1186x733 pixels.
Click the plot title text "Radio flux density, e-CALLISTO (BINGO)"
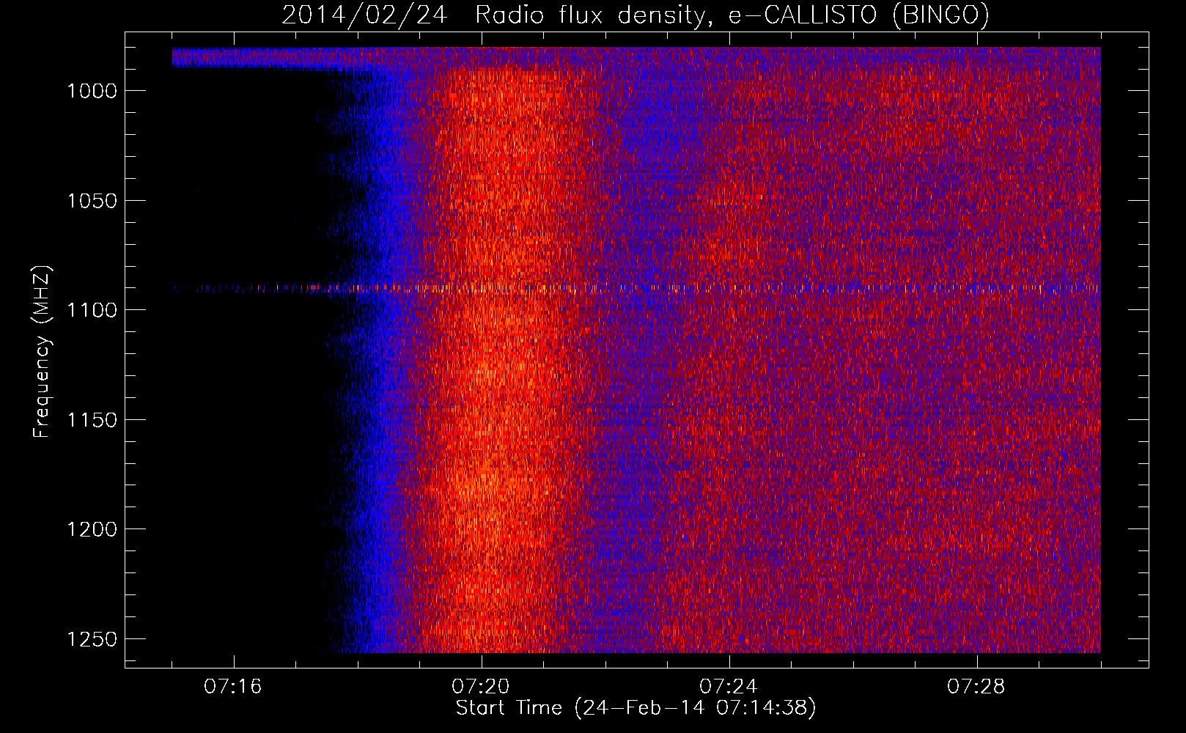(732, 15)
